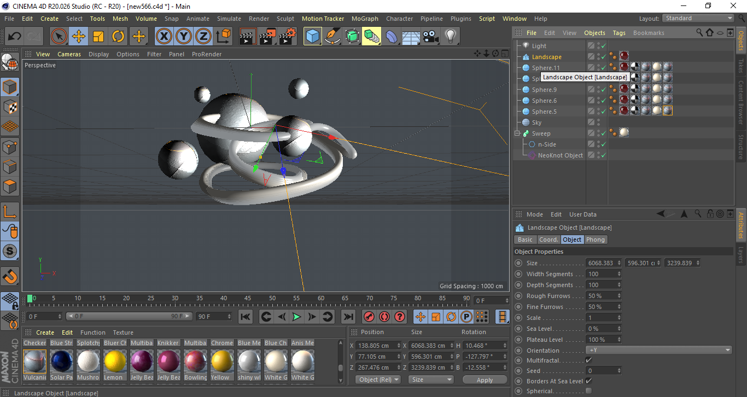
Task: Open the Character menu
Action: [399, 19]
